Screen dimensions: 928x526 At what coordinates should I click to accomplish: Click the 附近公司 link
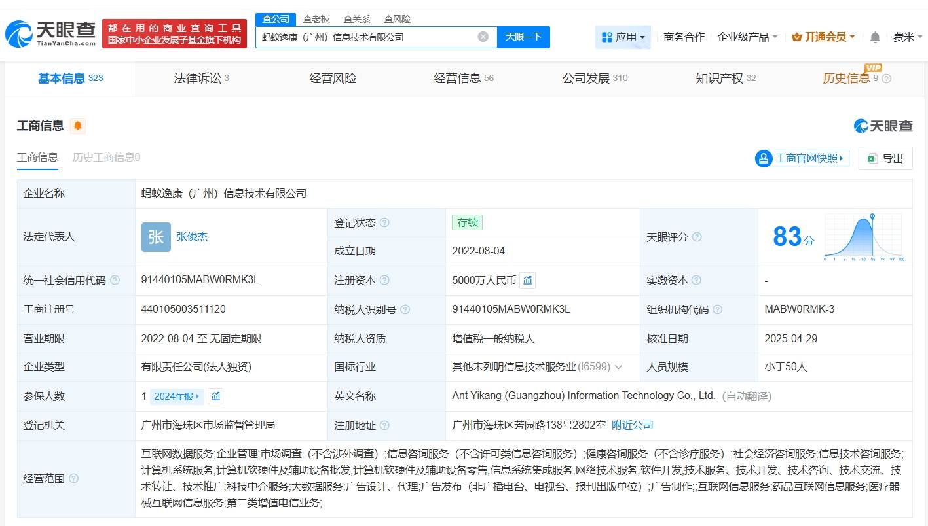tap(631, 425)
